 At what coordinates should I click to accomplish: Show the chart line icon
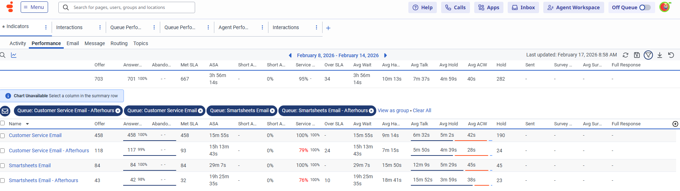[14, 55]
